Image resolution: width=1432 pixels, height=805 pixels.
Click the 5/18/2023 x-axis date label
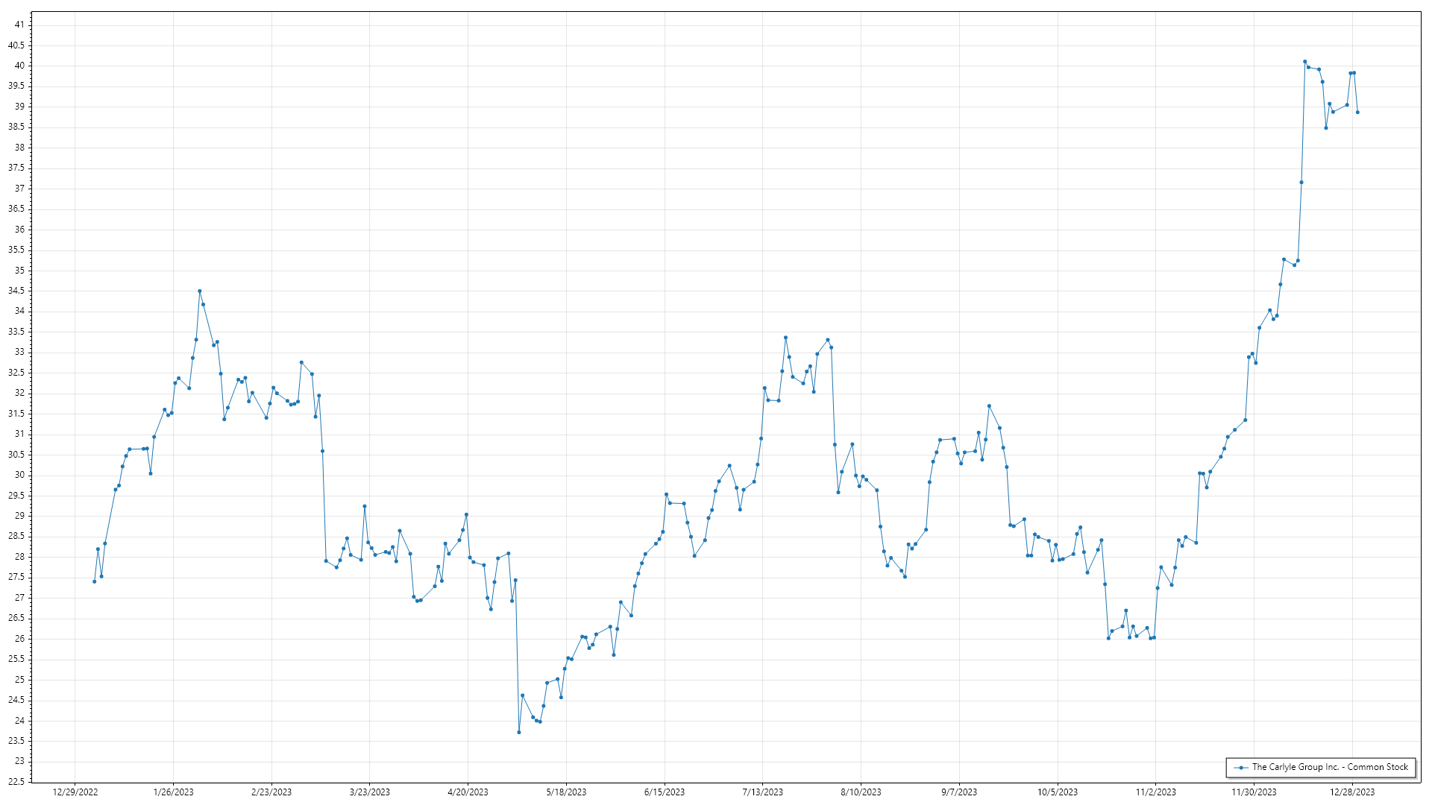566,792
